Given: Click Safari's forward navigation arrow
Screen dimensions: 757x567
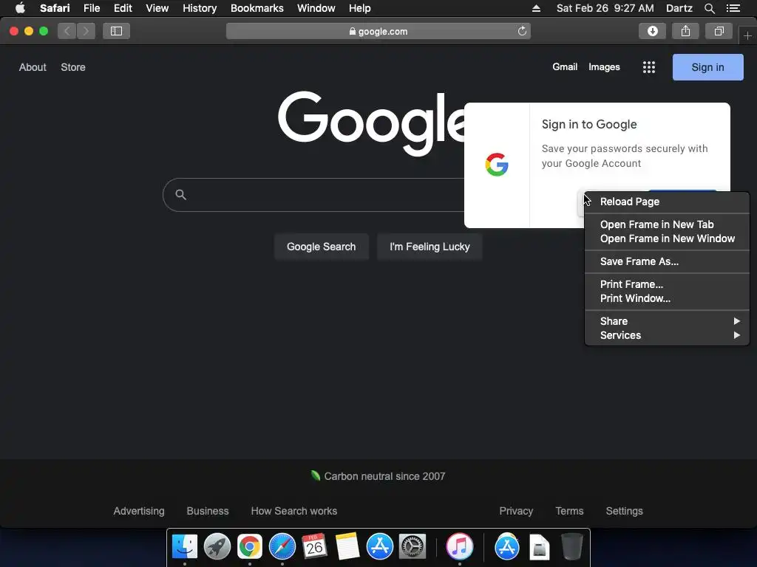Looking at the screenshot, I should click(x=86, y=31).
